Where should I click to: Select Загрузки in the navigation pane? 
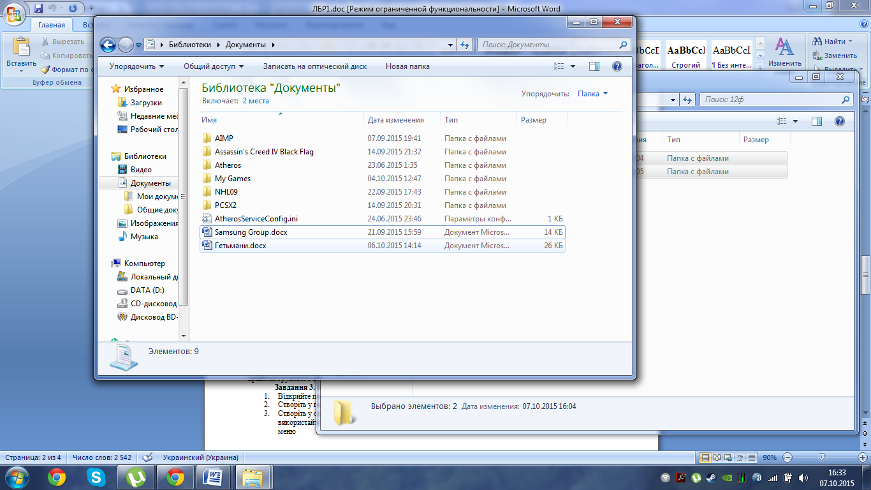[x=146, y=103]
